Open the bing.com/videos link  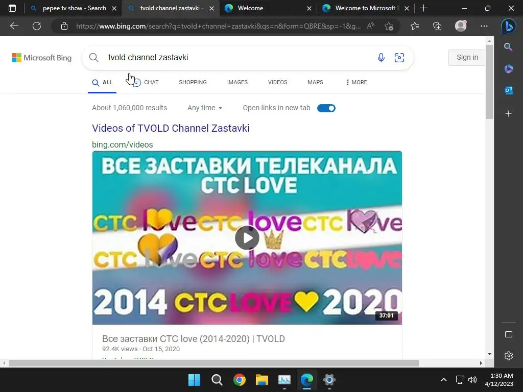pyautogui.click(x=123, y=144)
